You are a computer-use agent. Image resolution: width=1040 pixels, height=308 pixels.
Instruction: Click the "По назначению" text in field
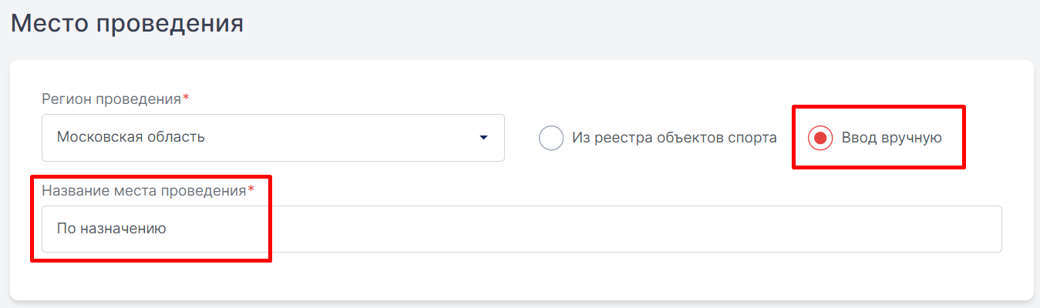tap(112, 229)
